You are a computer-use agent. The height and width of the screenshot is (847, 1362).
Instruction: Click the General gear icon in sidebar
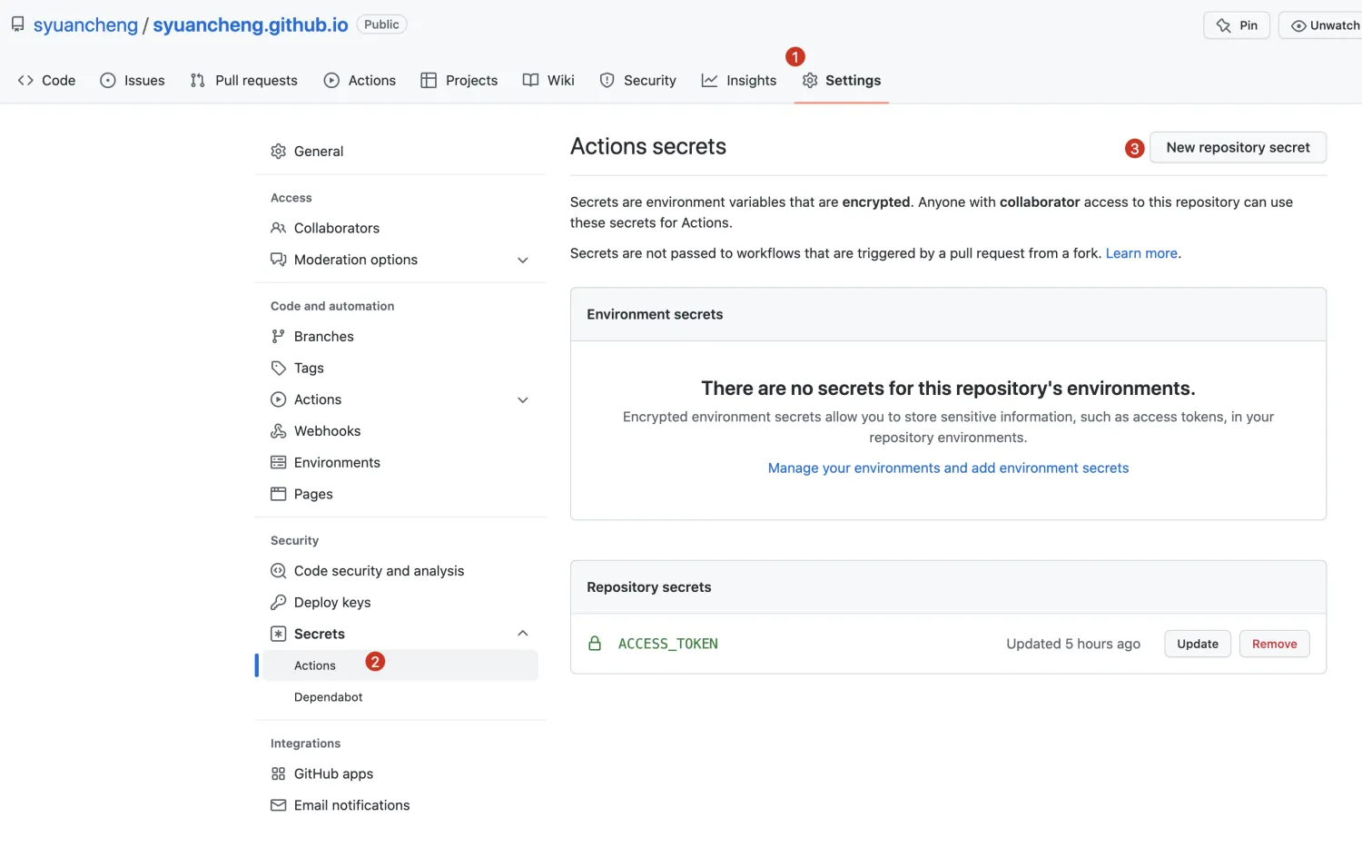point(278,152)
